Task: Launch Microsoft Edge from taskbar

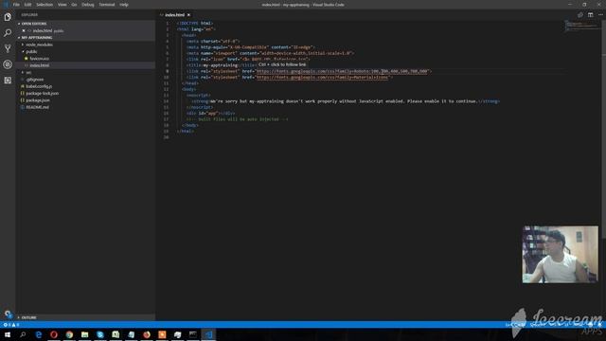Action: click(38, 334)
